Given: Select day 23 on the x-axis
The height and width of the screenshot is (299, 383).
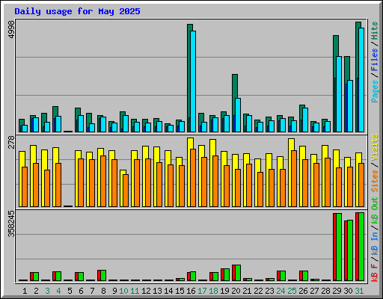Looking at the screenshot, I should tap(269, 291).
